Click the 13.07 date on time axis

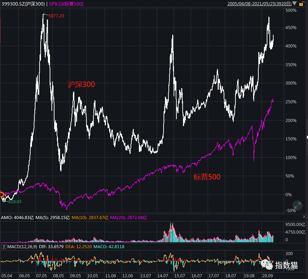point(145,276)
